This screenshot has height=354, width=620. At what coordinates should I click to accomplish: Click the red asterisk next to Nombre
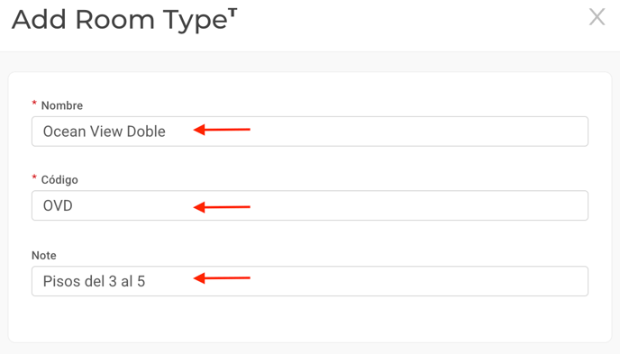(x=34, y=103)
